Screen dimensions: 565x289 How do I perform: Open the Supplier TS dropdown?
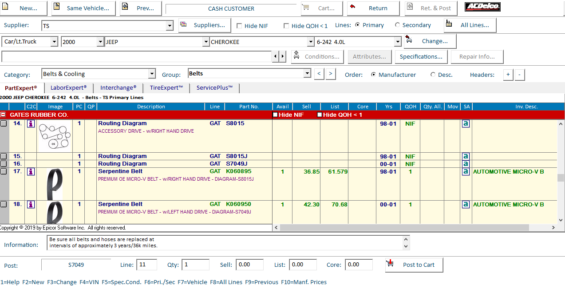(170, 26)
